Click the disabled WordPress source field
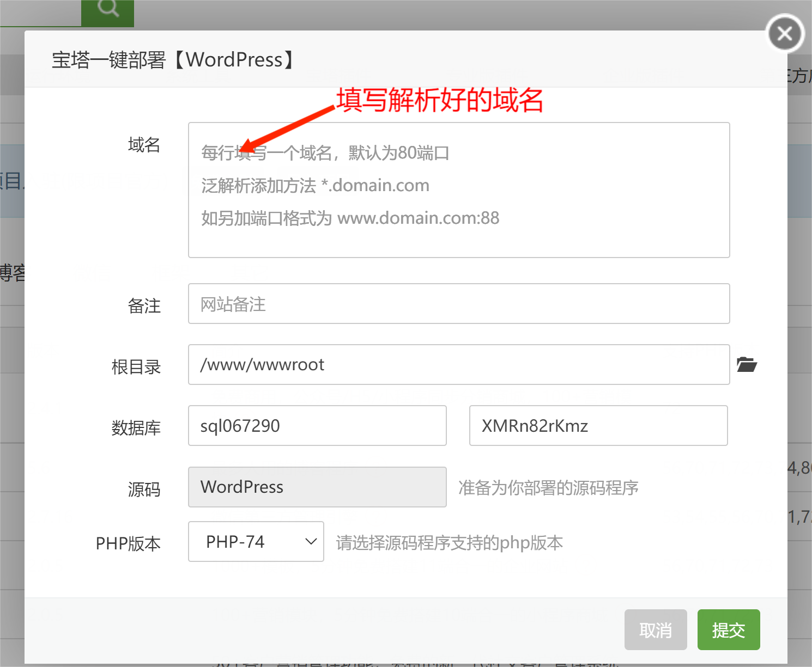This screenshot has width=812, height=667. point(317,487)
